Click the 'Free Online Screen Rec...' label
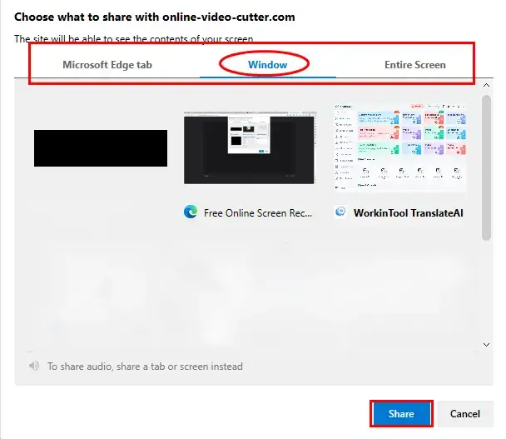Viewport: 506px width, 439px height. (258, 213)
